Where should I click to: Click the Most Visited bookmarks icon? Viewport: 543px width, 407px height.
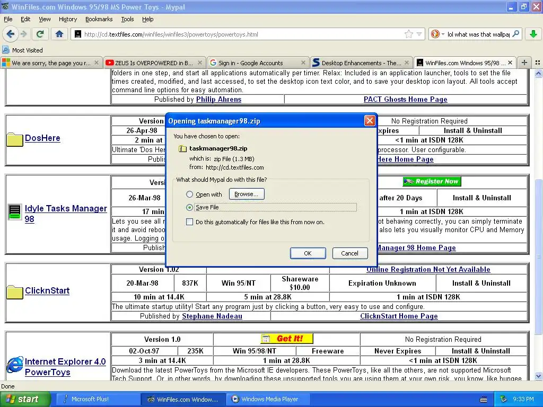coord(5,50)
